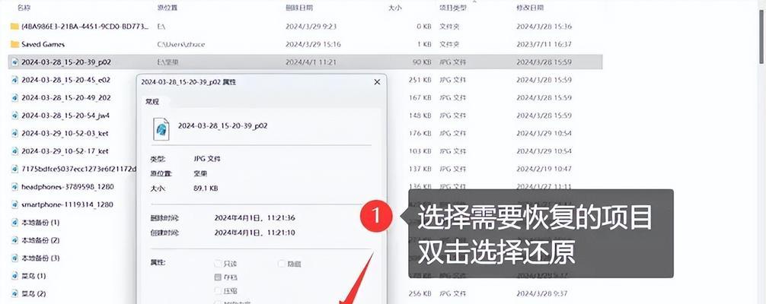Select the file name 2024-03-29_10-52-17_ket
Viewport: 766px width, 304px height.
[x=65, y=151]
